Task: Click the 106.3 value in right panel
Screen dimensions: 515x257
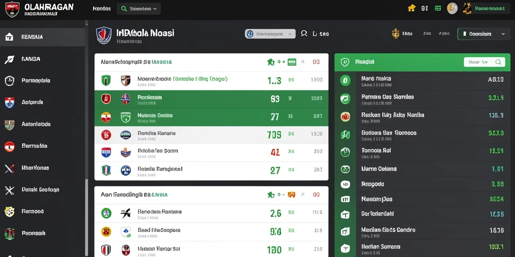Action: (496, 115)
